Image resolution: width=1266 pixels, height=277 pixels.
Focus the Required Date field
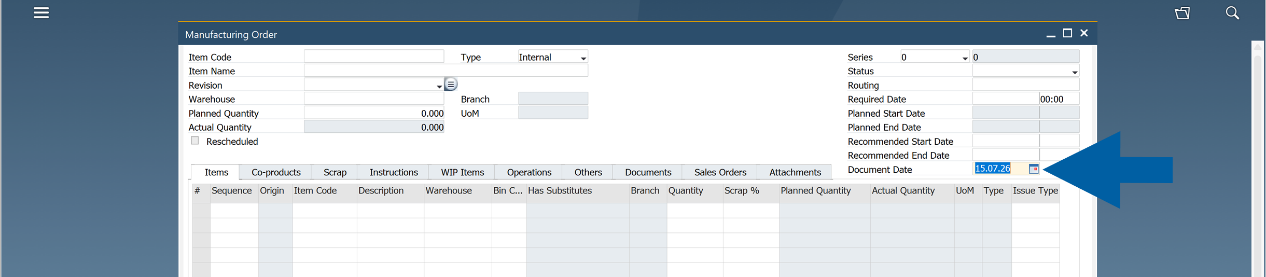[1006, 98]
